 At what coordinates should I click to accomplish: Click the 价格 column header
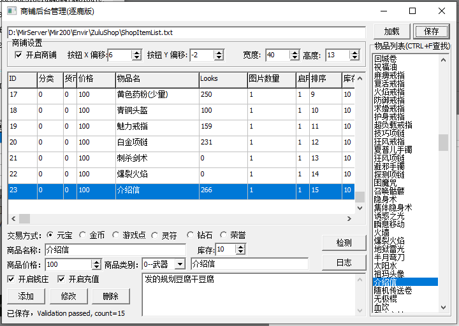click(96, 79)
